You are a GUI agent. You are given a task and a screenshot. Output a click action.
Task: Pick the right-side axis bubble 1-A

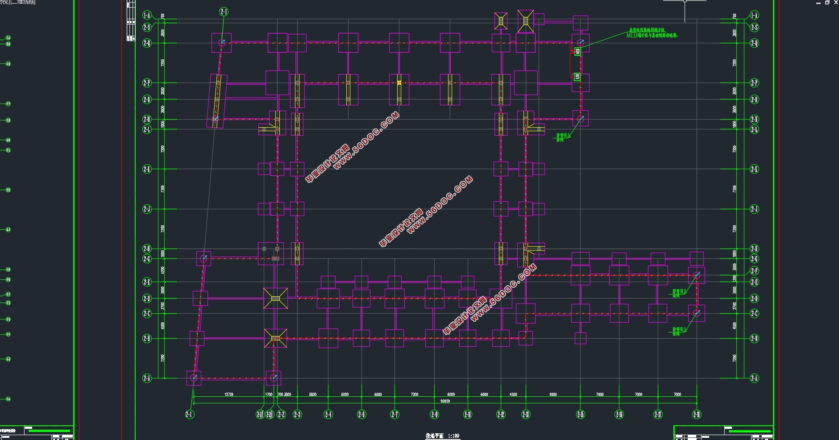click(x=754, y=15)
